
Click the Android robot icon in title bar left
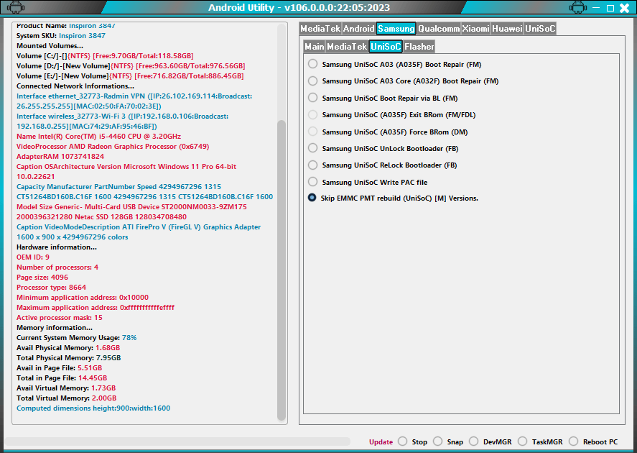coord(17,7)
